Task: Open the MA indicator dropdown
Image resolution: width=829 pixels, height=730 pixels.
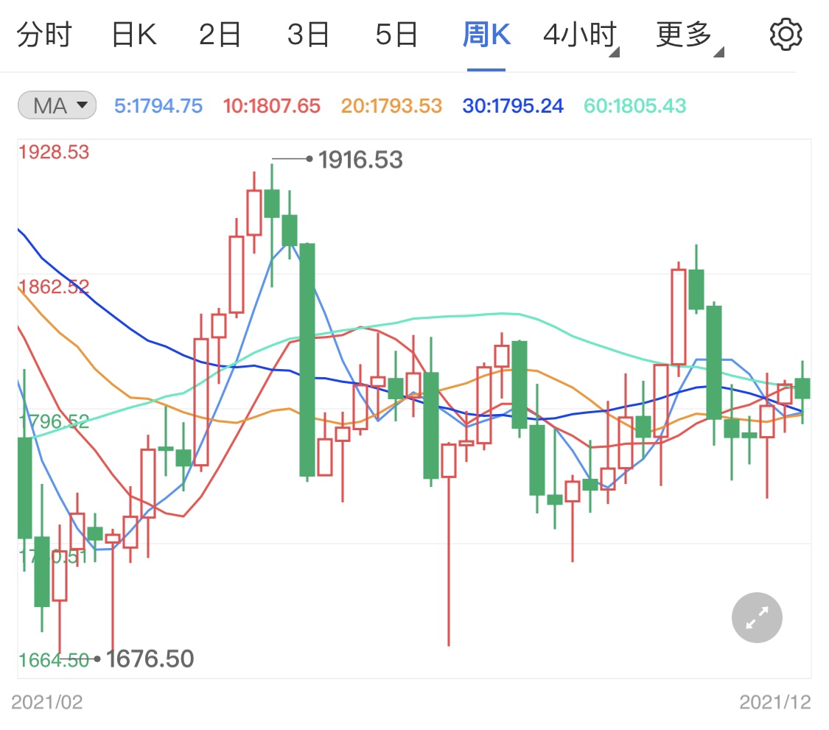Action: tap(57, 105)
